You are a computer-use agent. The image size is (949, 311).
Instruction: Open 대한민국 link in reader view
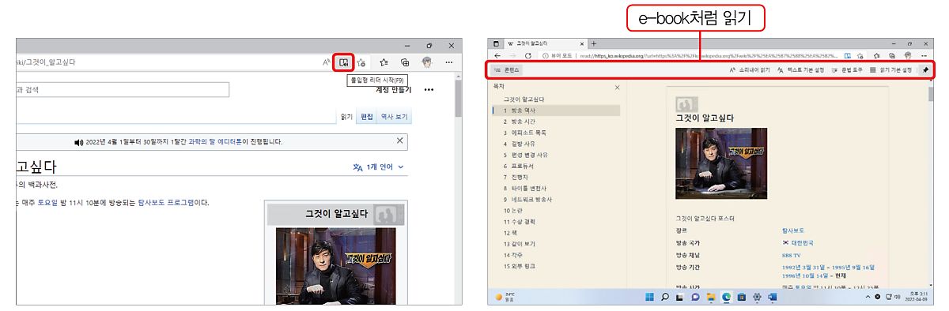pyautogui.click(x=802, y=243)
